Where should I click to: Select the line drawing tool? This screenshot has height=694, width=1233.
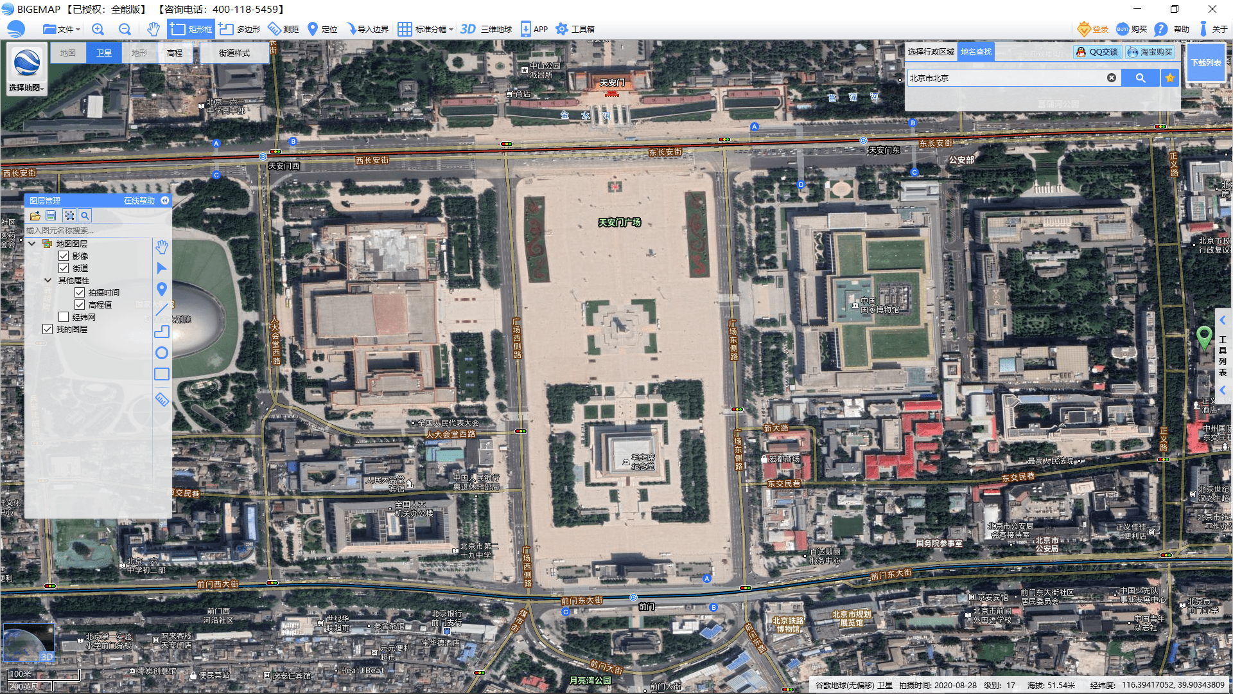[x=162, y=310]
